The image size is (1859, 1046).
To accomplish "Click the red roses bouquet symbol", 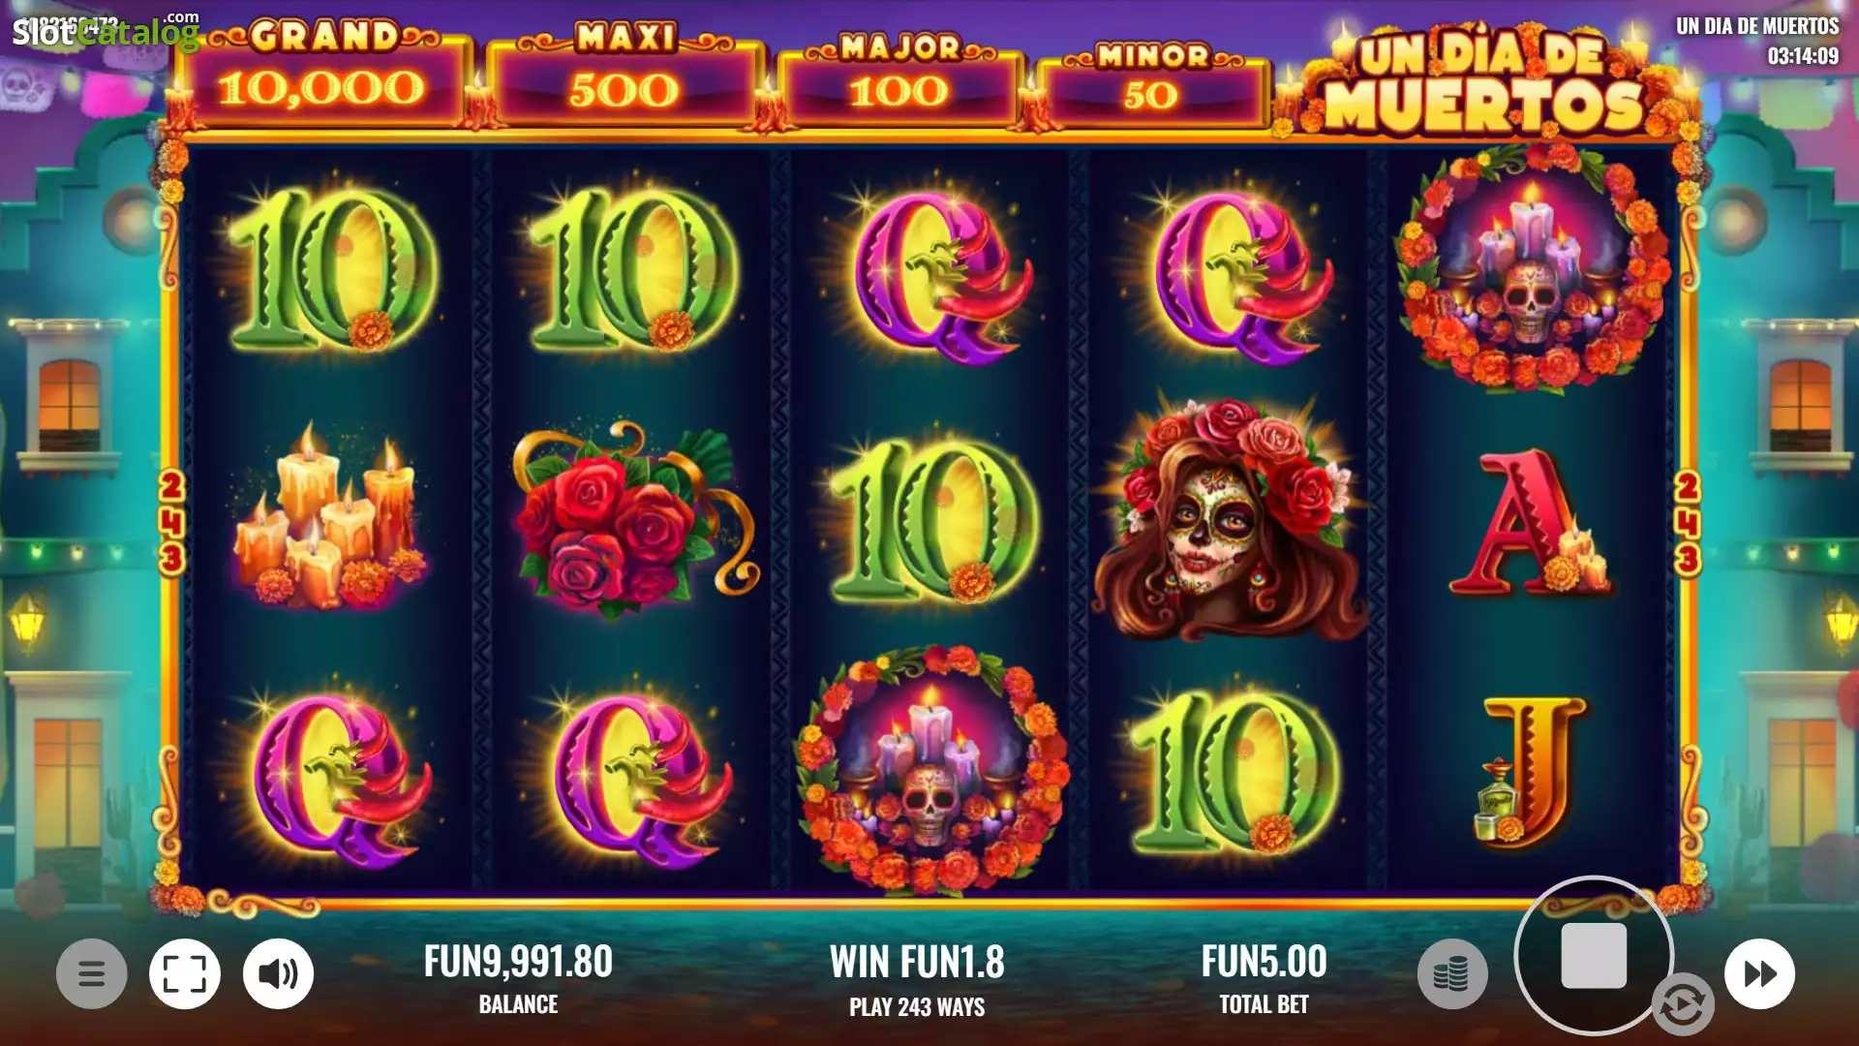I will [x=632, y=519].
